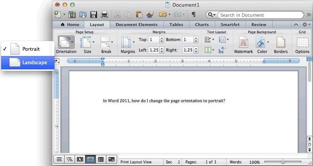313x166 pixels.
Task: Open the Tables tab
Action: (176, 25)
